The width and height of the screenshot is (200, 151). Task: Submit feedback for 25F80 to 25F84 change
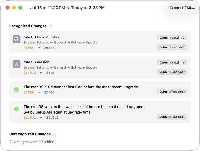pyautogui.click(x=172, y=92)
